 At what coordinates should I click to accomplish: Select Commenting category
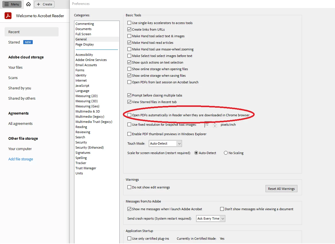85,24
